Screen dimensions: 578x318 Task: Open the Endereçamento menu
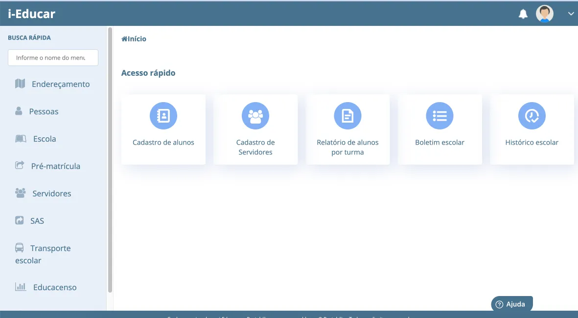click(61, 85)
